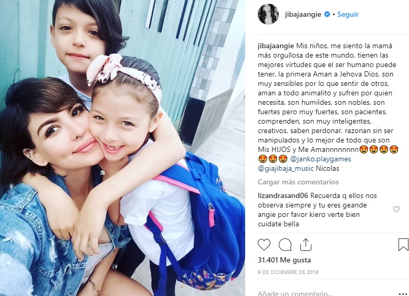Click the verified badge beside jibajaangie
Viewport: 409px width, 296px height.
pos(327,14)
